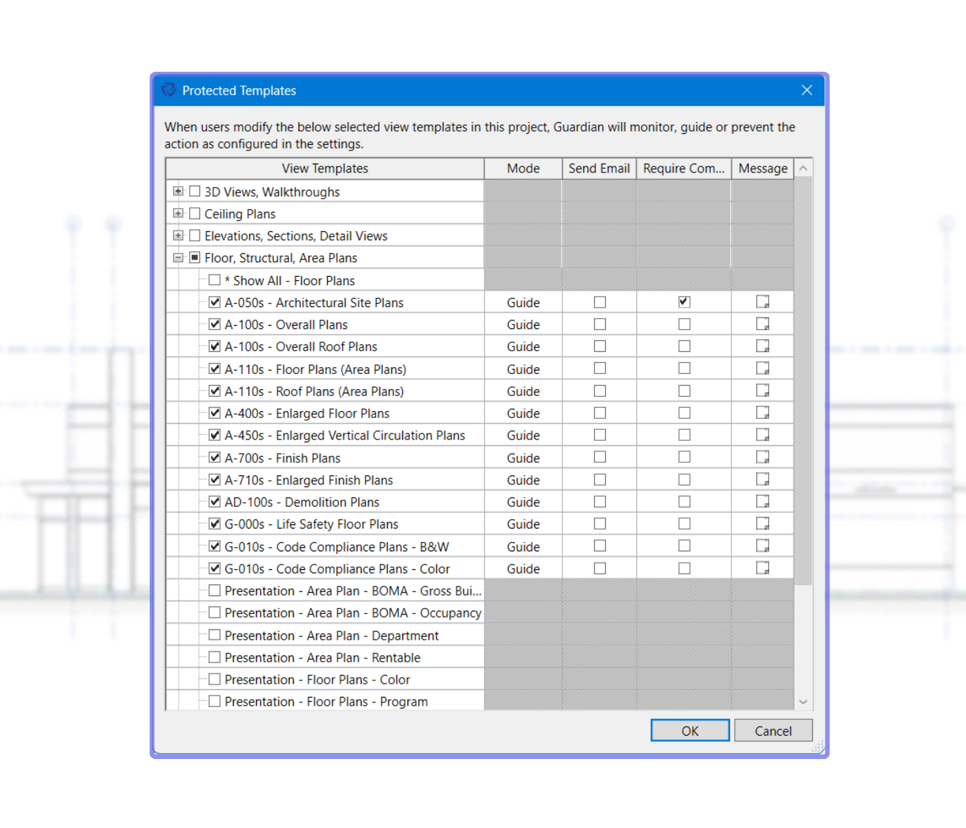The image size is (966, 828).
Task: Click the scrollbar down arrow
Action: 803,701
